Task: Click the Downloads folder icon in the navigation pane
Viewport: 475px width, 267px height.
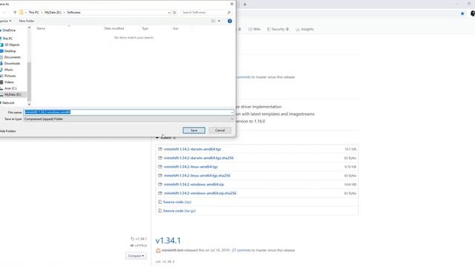Action: point(1,64)
